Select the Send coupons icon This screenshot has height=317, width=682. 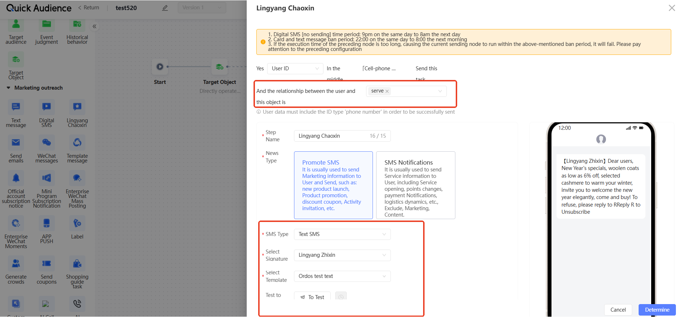[x=47, y=264]
